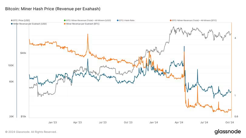Click the 100K left axis label

click(x=11, y=65)
